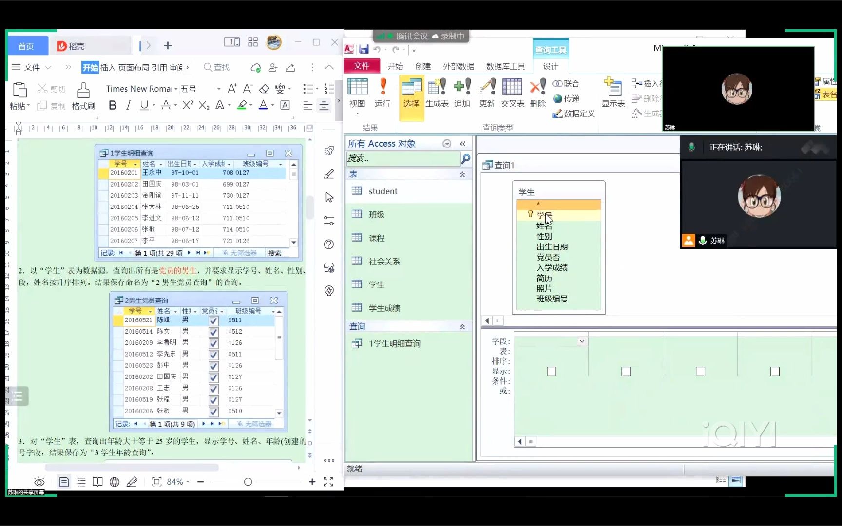Click the search magnifier in Access navigation pane
This screenshot has width=842, height=526.
point(466,158)
